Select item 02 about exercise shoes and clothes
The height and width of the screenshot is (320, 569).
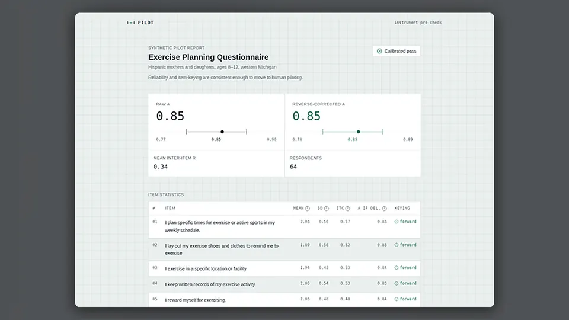[x=284, y=249]
